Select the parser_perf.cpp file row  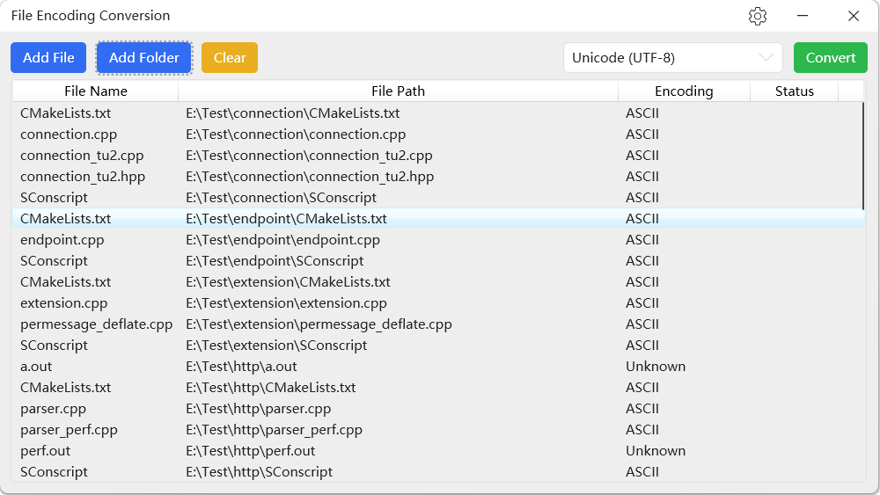pyautogui.click(x=69, y=430)
